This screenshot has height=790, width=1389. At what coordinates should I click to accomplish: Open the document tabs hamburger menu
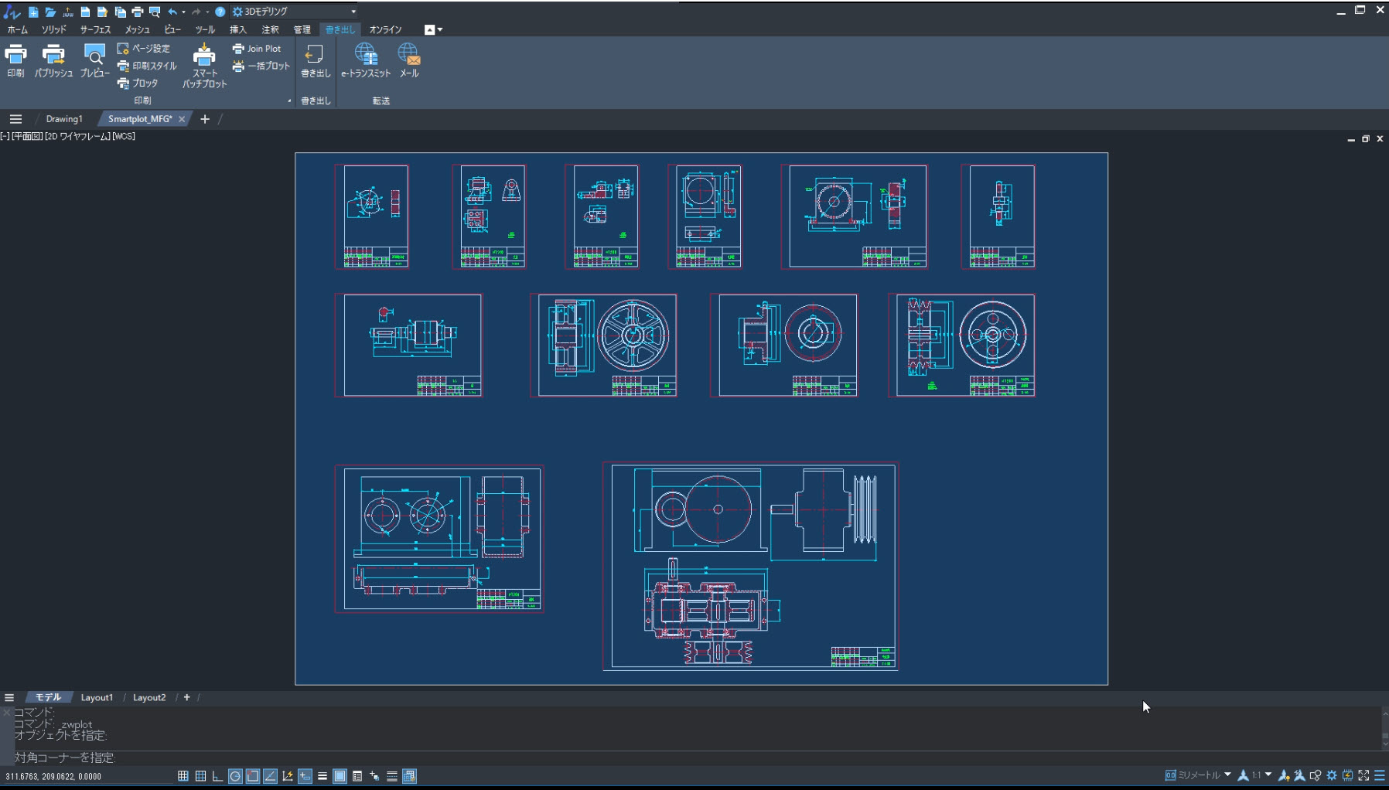[x=15, y=119]
